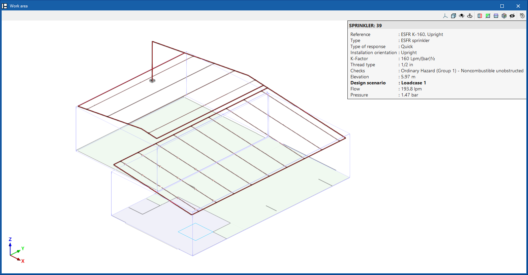Select the axes view icon in toolbar
Screen dimensions: 528x275
tap(445, 16)
